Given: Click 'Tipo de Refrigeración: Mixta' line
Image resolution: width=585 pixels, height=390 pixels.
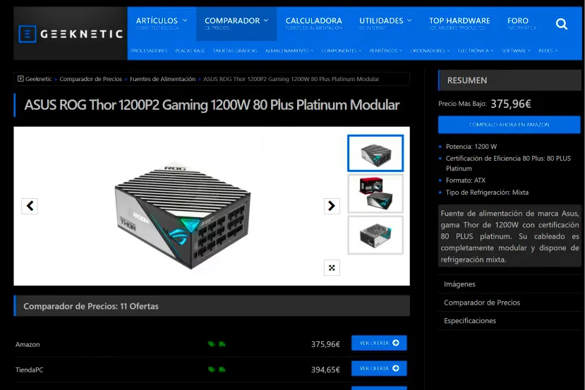Looking at the screenshot, I should tap(487, 193).
